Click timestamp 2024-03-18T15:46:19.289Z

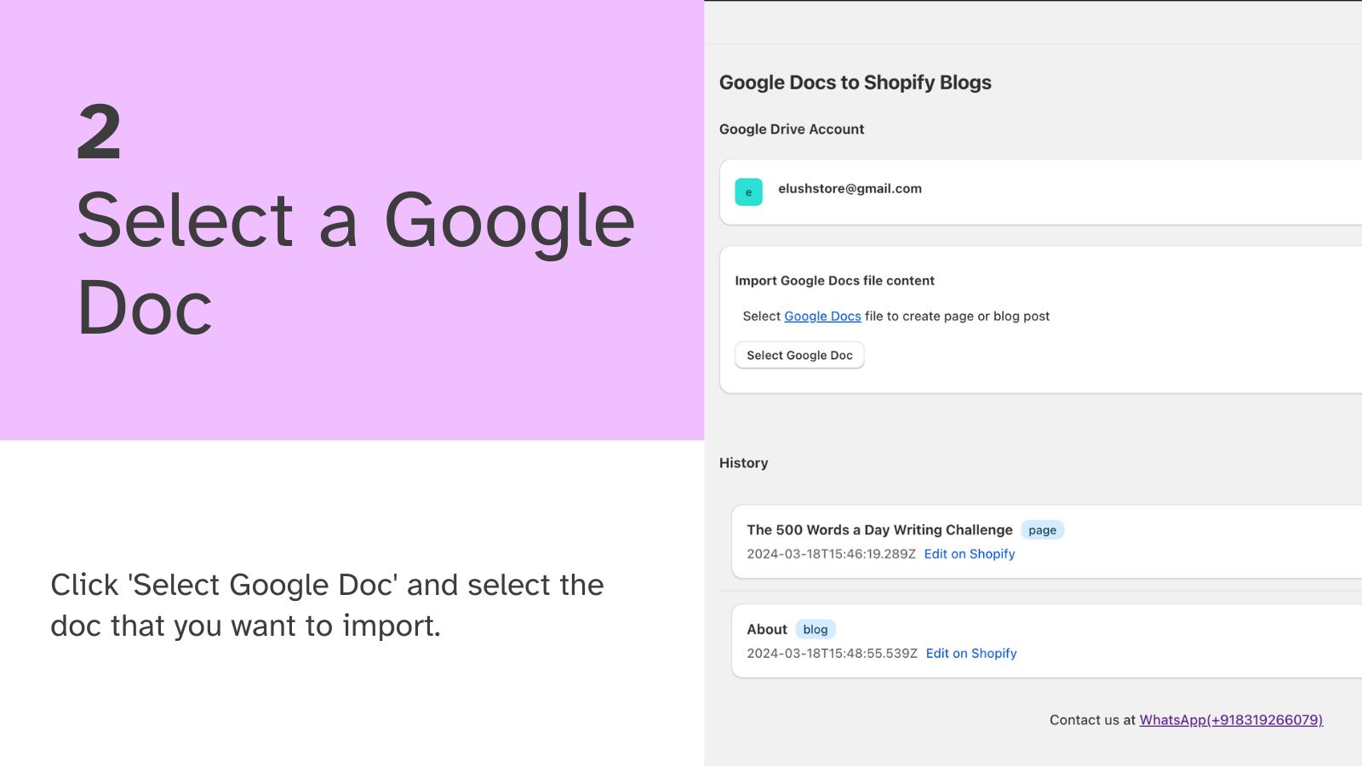831,554
